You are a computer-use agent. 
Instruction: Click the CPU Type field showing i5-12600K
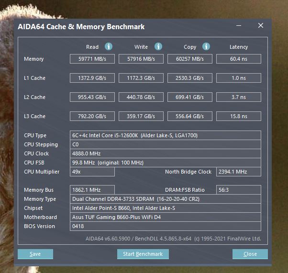click(166, 135)
